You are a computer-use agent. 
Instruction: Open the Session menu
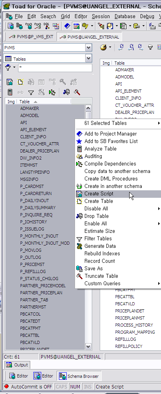[101, 16]
